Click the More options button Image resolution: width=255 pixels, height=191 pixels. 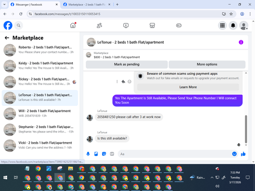[207, 64]
